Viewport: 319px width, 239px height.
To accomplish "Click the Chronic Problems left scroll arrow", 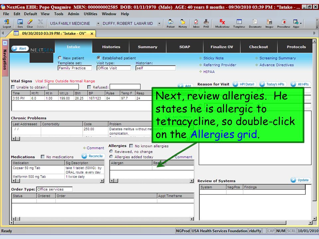I will click(x=14, y=139).
